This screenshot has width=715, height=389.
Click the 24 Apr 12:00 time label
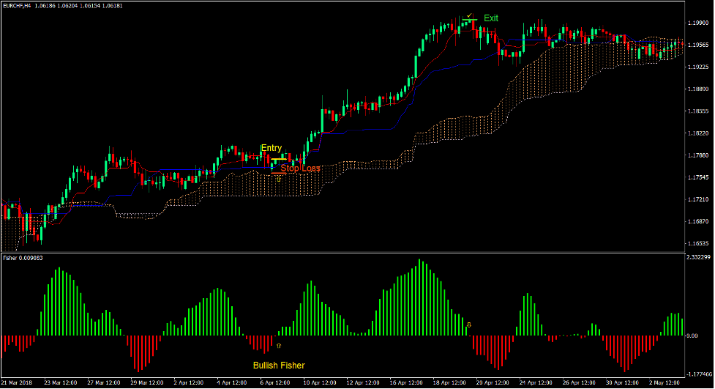pos(536,382)
